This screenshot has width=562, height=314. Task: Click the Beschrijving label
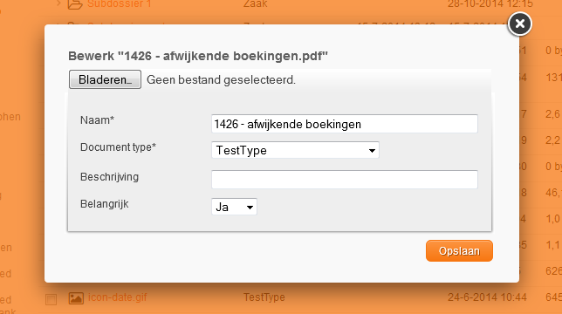tap(109, 177)
